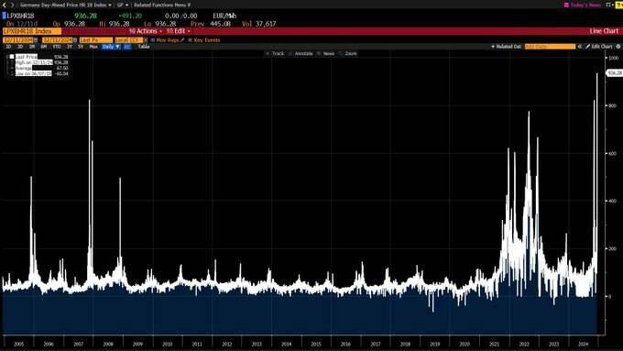Open the Related Functions Menu
623x351 pixels.
[162, 5]
